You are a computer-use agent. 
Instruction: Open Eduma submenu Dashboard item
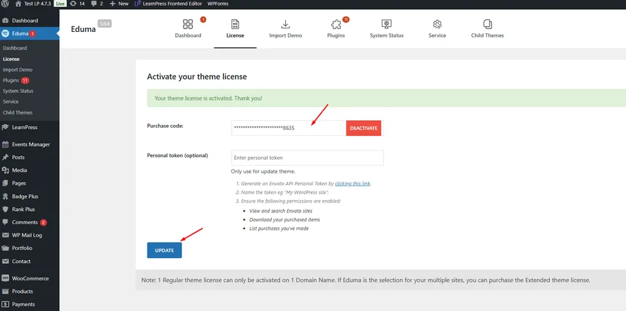click(15, 48)
